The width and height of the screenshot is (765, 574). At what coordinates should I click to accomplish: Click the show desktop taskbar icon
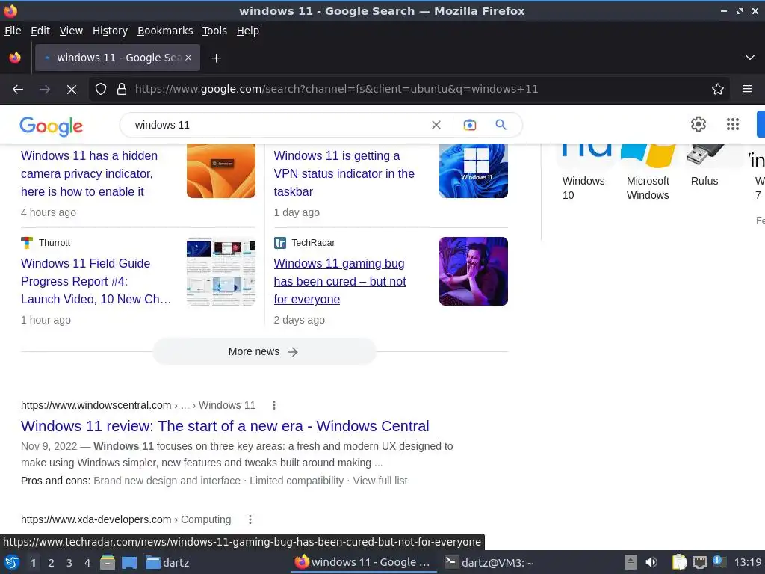point(129,562)
